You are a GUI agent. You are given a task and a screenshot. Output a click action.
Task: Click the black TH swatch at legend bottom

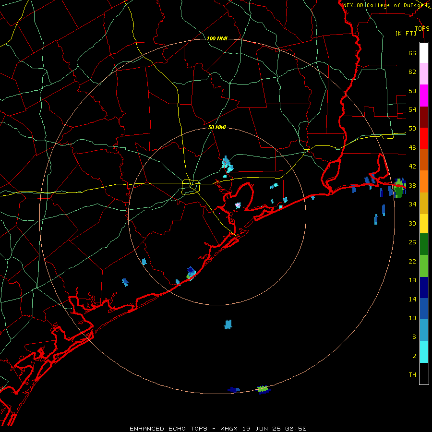(x=424, y=373)
